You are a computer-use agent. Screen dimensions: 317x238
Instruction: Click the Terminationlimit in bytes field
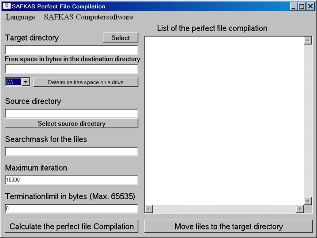(71, 208)
